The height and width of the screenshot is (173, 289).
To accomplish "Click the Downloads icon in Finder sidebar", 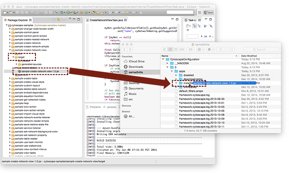I will pos(126,67).
